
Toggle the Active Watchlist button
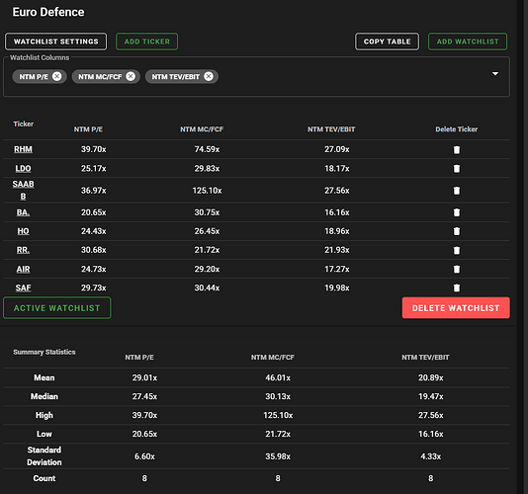click(x=57, y=308)
